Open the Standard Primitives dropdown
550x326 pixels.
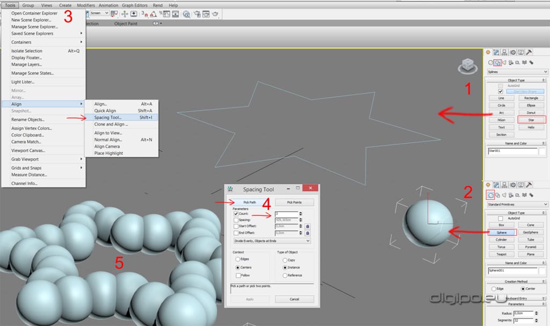tap(517, 205)
